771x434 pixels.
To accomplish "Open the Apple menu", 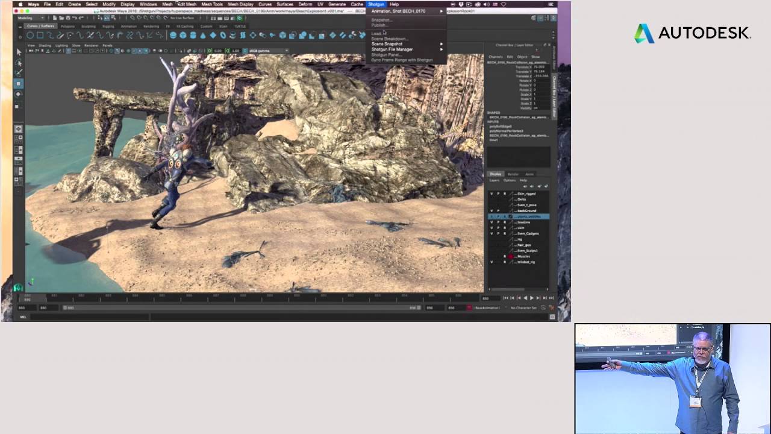I will point(20,4).
